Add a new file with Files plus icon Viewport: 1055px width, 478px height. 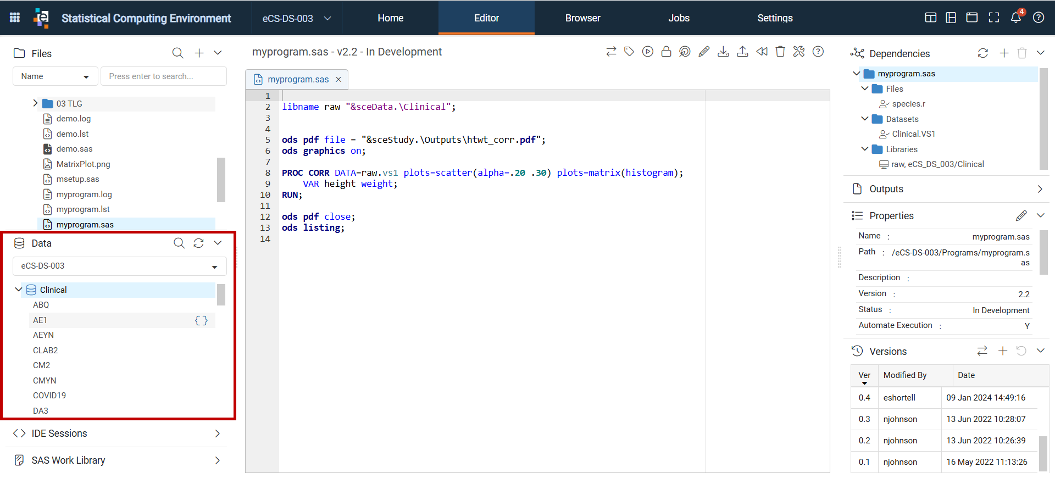(199, 53)
